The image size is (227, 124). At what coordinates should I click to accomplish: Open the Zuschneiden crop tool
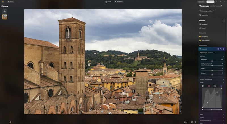click(x=205, y=15)
